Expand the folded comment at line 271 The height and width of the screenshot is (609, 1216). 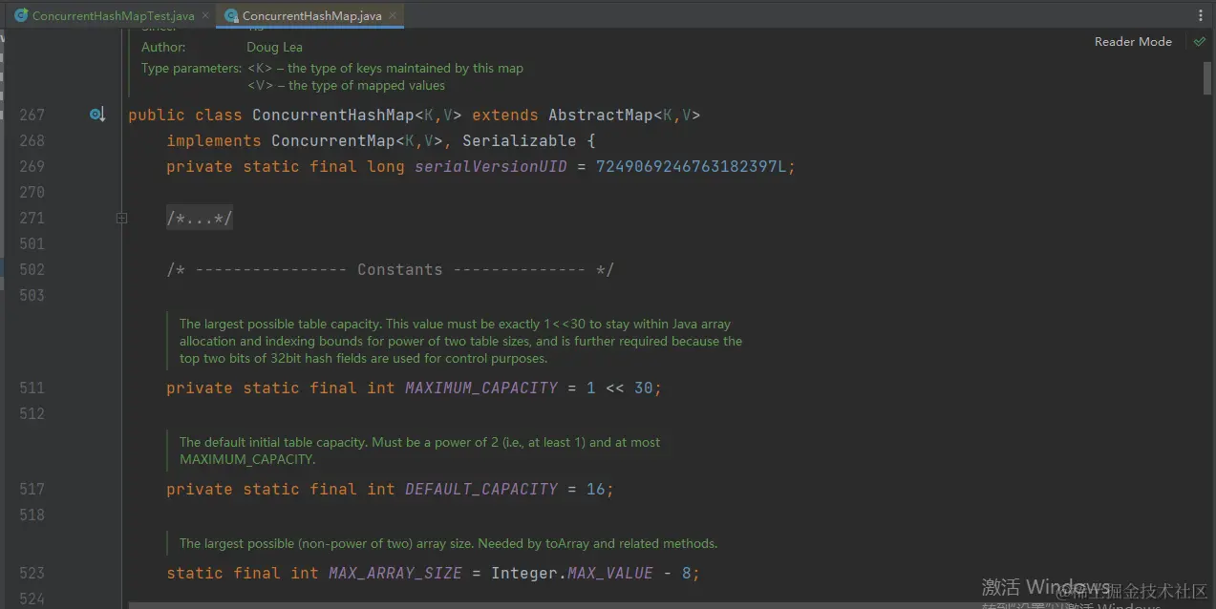[x=121, y=218]
